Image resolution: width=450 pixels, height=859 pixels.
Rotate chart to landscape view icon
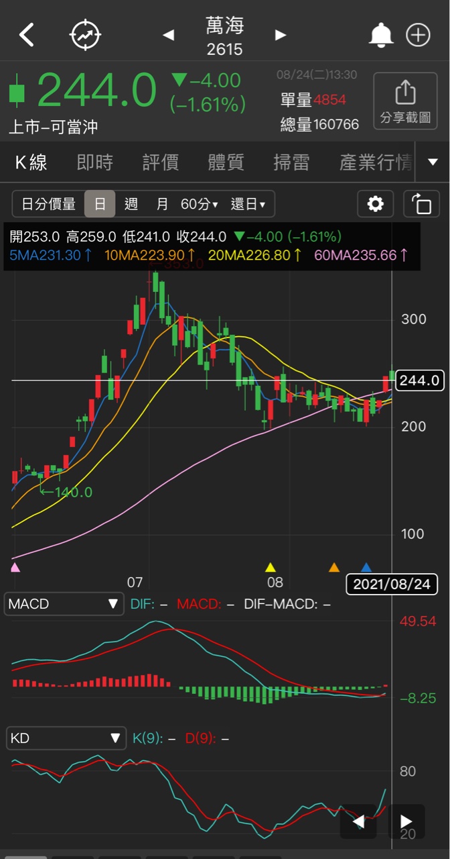tap(421, 204)
